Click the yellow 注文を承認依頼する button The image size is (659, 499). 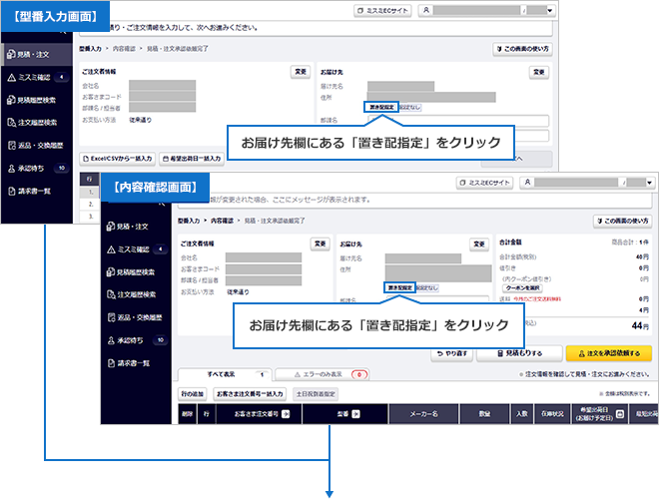609,353
